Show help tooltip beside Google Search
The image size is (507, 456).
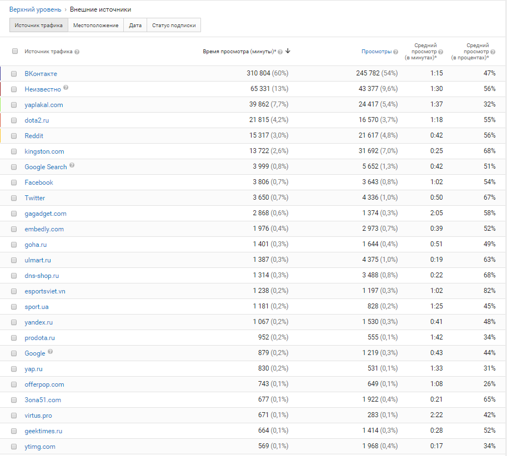(72, 165)
